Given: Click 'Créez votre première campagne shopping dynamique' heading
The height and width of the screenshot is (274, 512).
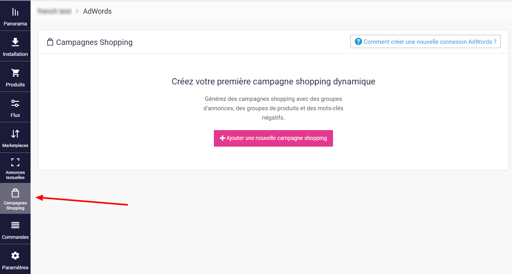Looking at the screenshot, I should click(273, 81).
